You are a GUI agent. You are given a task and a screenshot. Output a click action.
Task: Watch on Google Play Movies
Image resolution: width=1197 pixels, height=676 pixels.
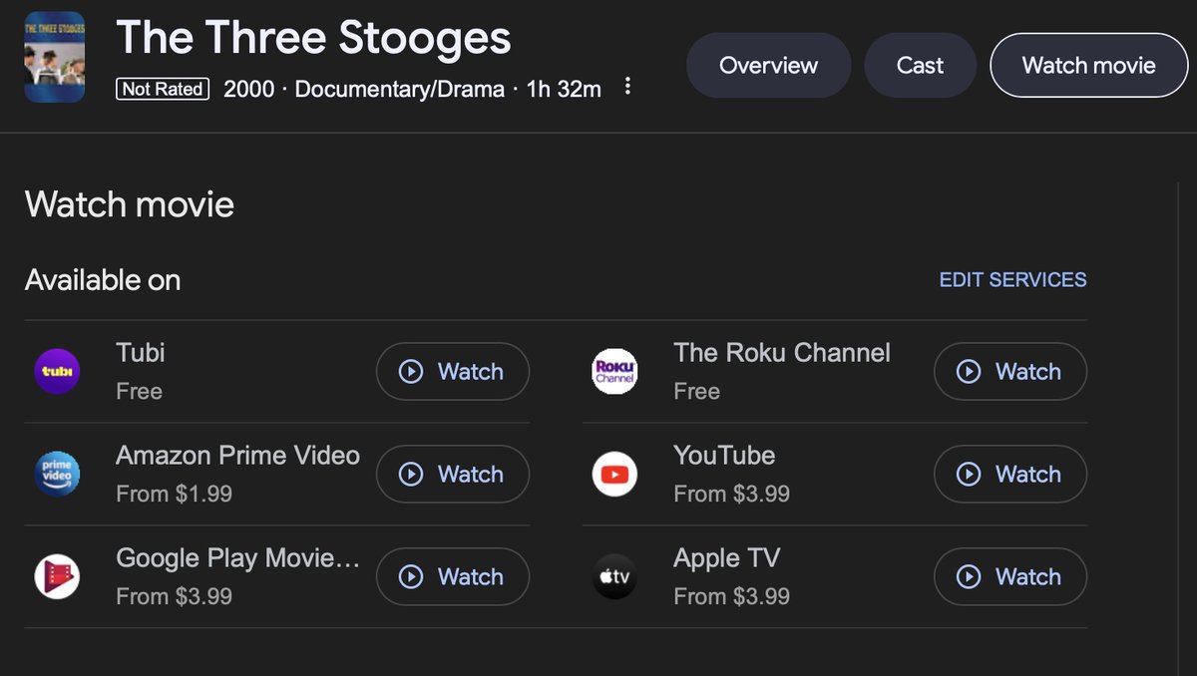tap(453, 576)
